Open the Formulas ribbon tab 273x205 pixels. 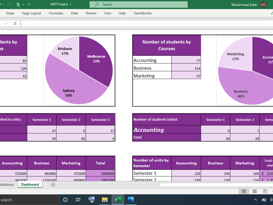pyautogui.click(x=56, y=13)
